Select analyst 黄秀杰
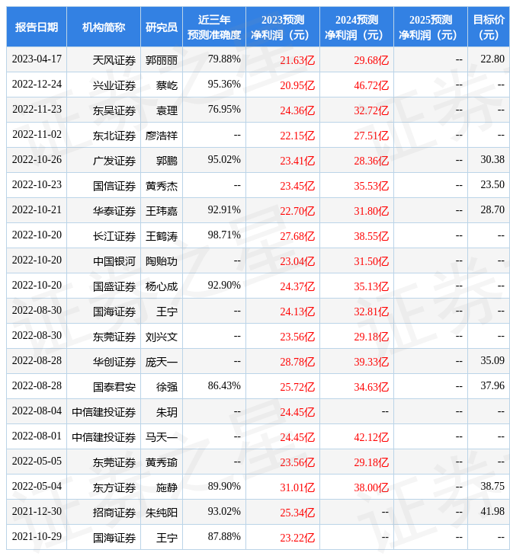 click(162, 186)
